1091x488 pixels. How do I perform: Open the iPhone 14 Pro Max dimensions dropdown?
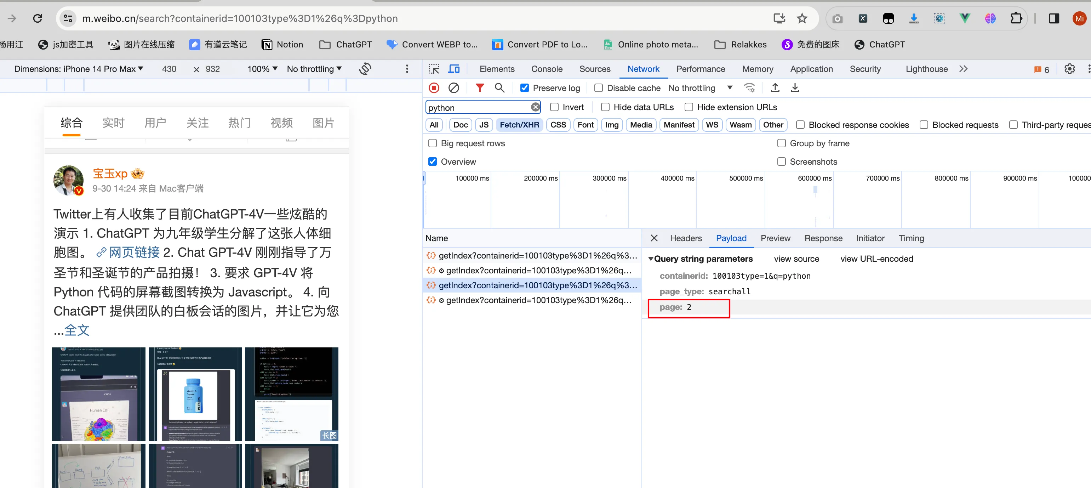79,69
